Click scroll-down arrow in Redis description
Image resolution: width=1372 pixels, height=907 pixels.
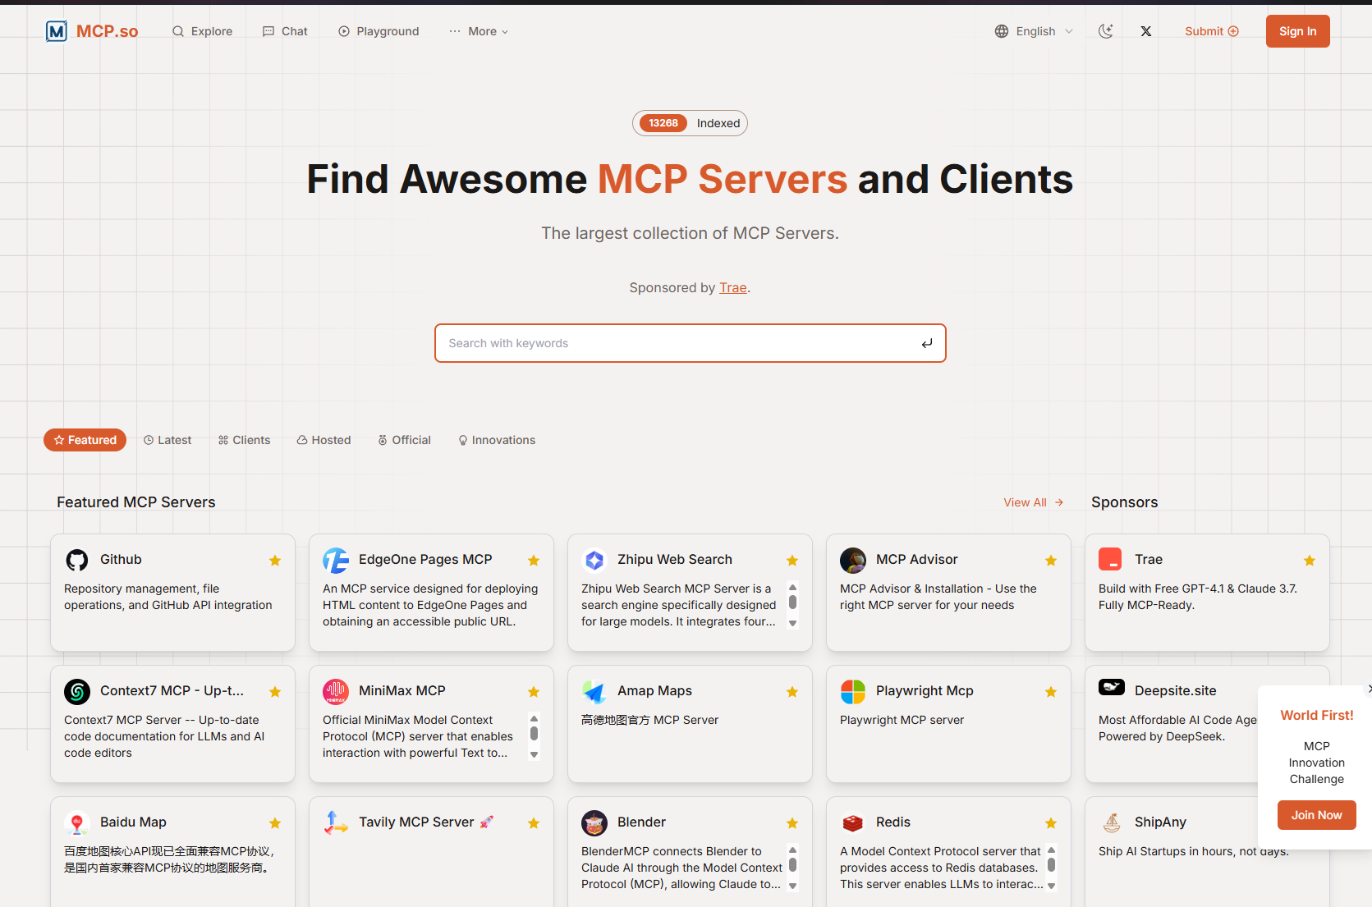pos(1051,886)
